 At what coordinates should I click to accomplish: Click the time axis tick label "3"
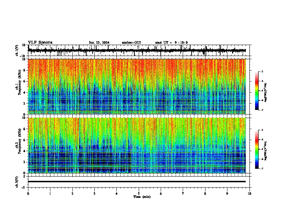[x=94, y=194]
